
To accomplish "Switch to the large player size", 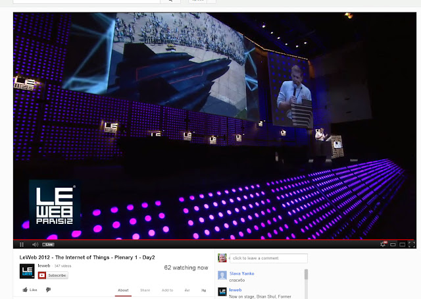I will click(402, 244).
